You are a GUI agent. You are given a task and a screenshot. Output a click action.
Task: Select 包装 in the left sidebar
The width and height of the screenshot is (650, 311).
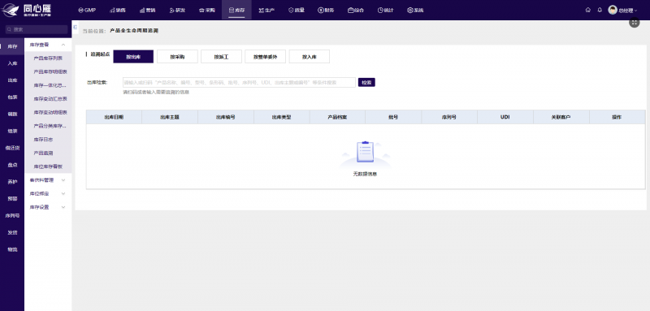[x=12, y=97]
